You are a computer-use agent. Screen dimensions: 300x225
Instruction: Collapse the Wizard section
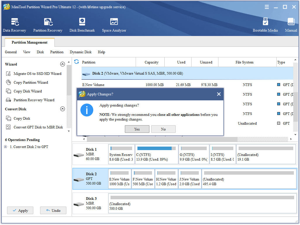tap(63, 64)
